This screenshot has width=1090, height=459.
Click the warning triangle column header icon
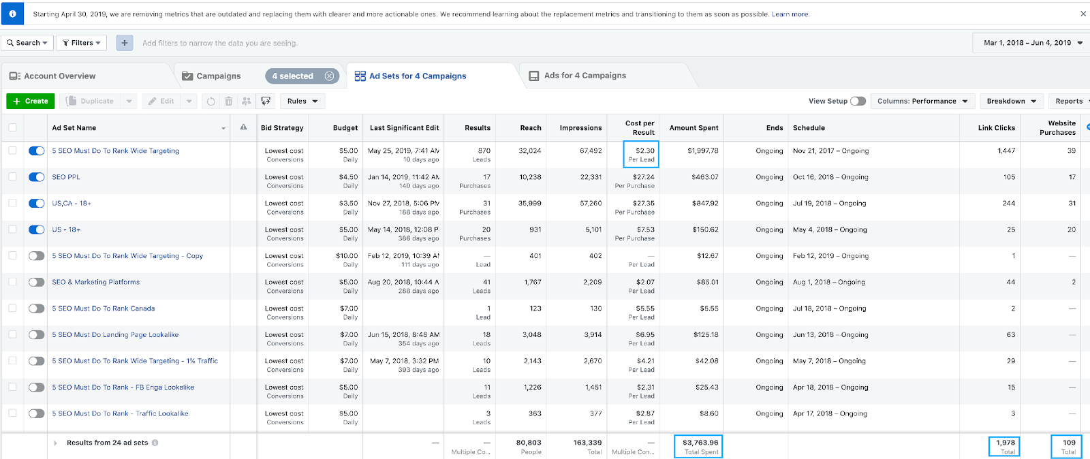click(x=243, y=128)
